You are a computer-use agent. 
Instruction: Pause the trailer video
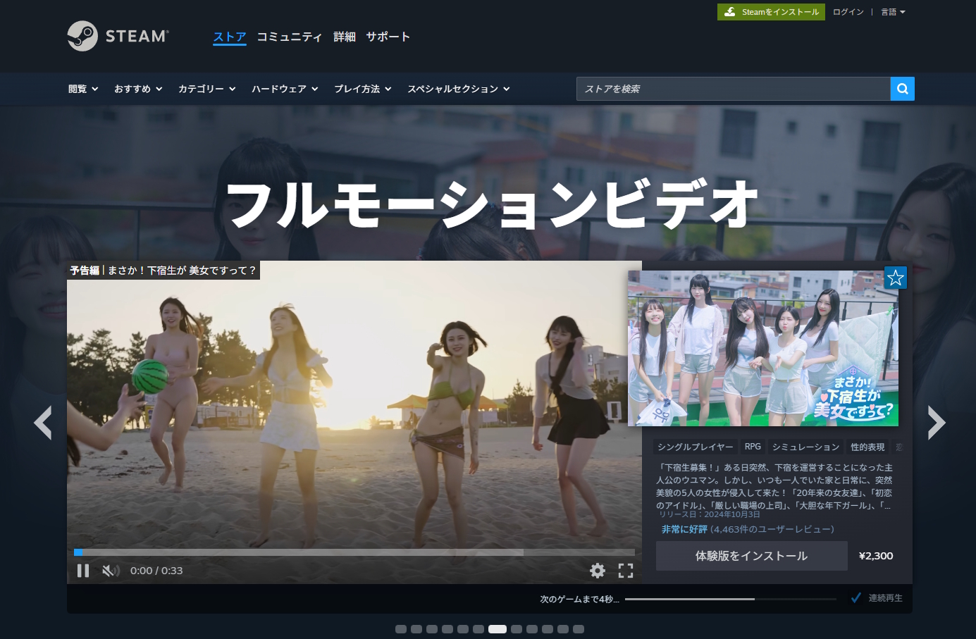[83, 571]
